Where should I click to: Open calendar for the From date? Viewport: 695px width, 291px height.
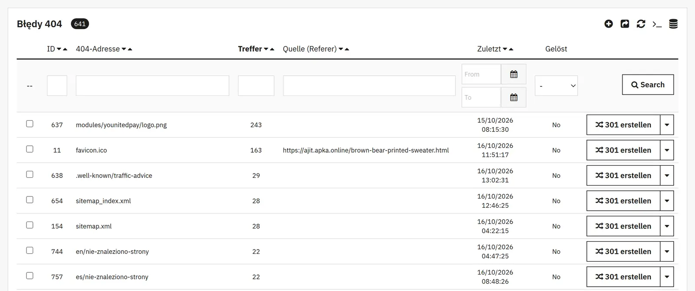[514, 74]
